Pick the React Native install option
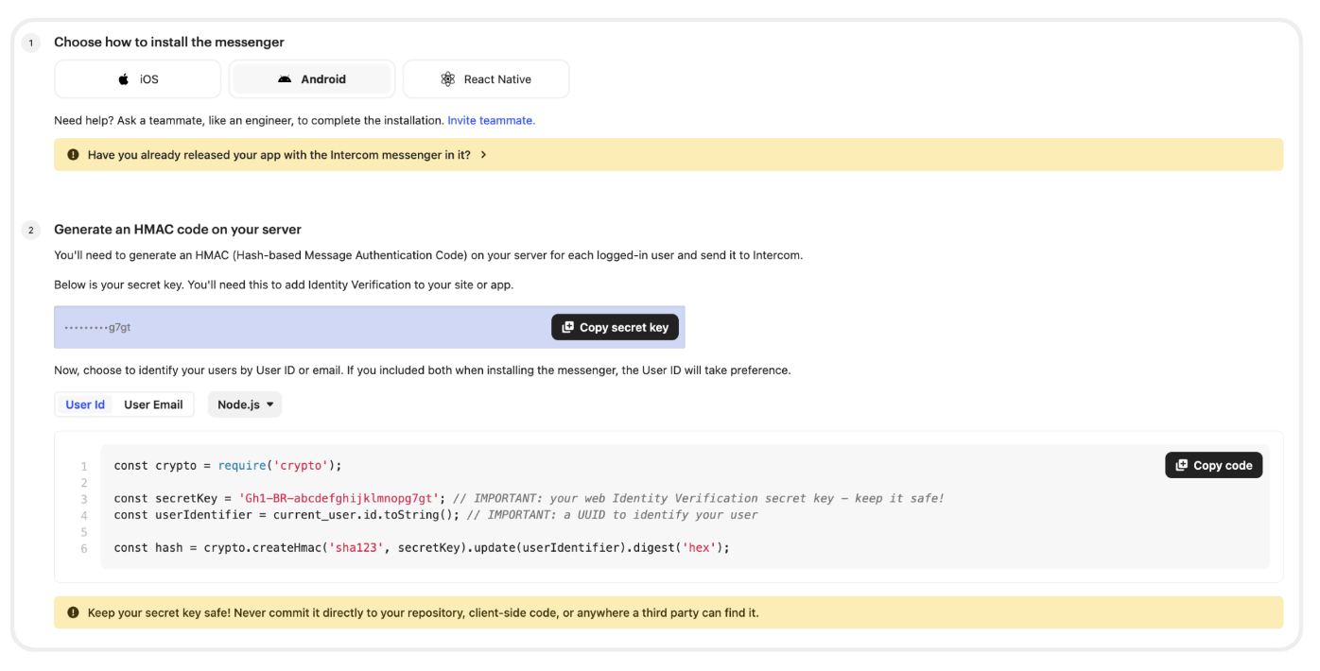This screenshot has width=1320, height=671. (x=486, y=79)
